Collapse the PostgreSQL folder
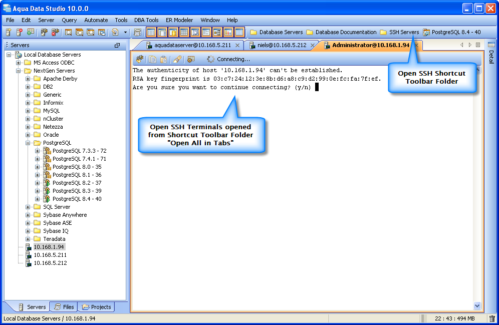 pyautogui.click(x=28, y=143)
